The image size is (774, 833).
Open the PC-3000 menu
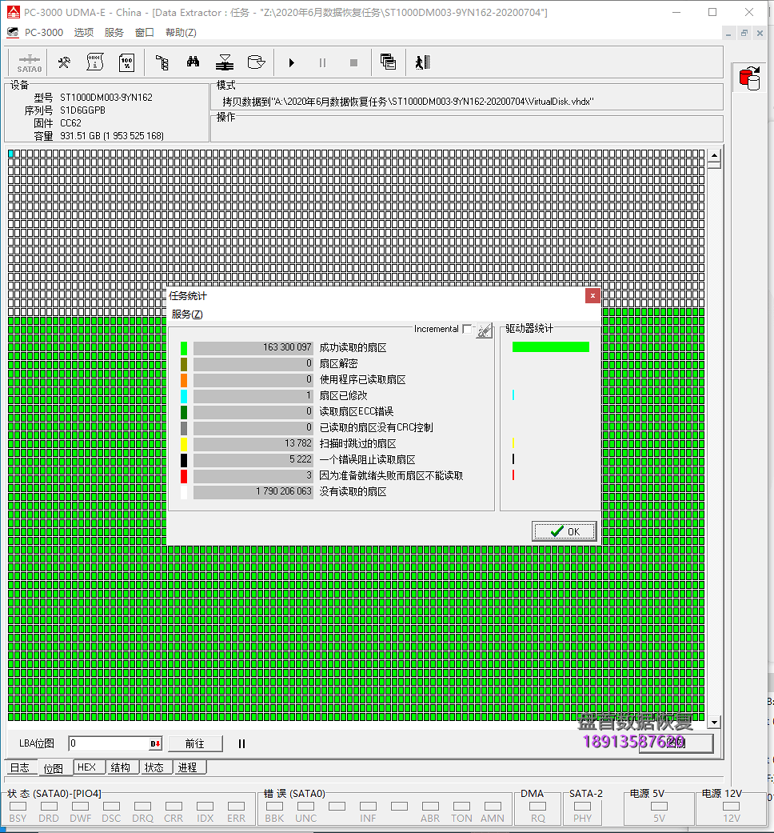(x=43, y=32)
